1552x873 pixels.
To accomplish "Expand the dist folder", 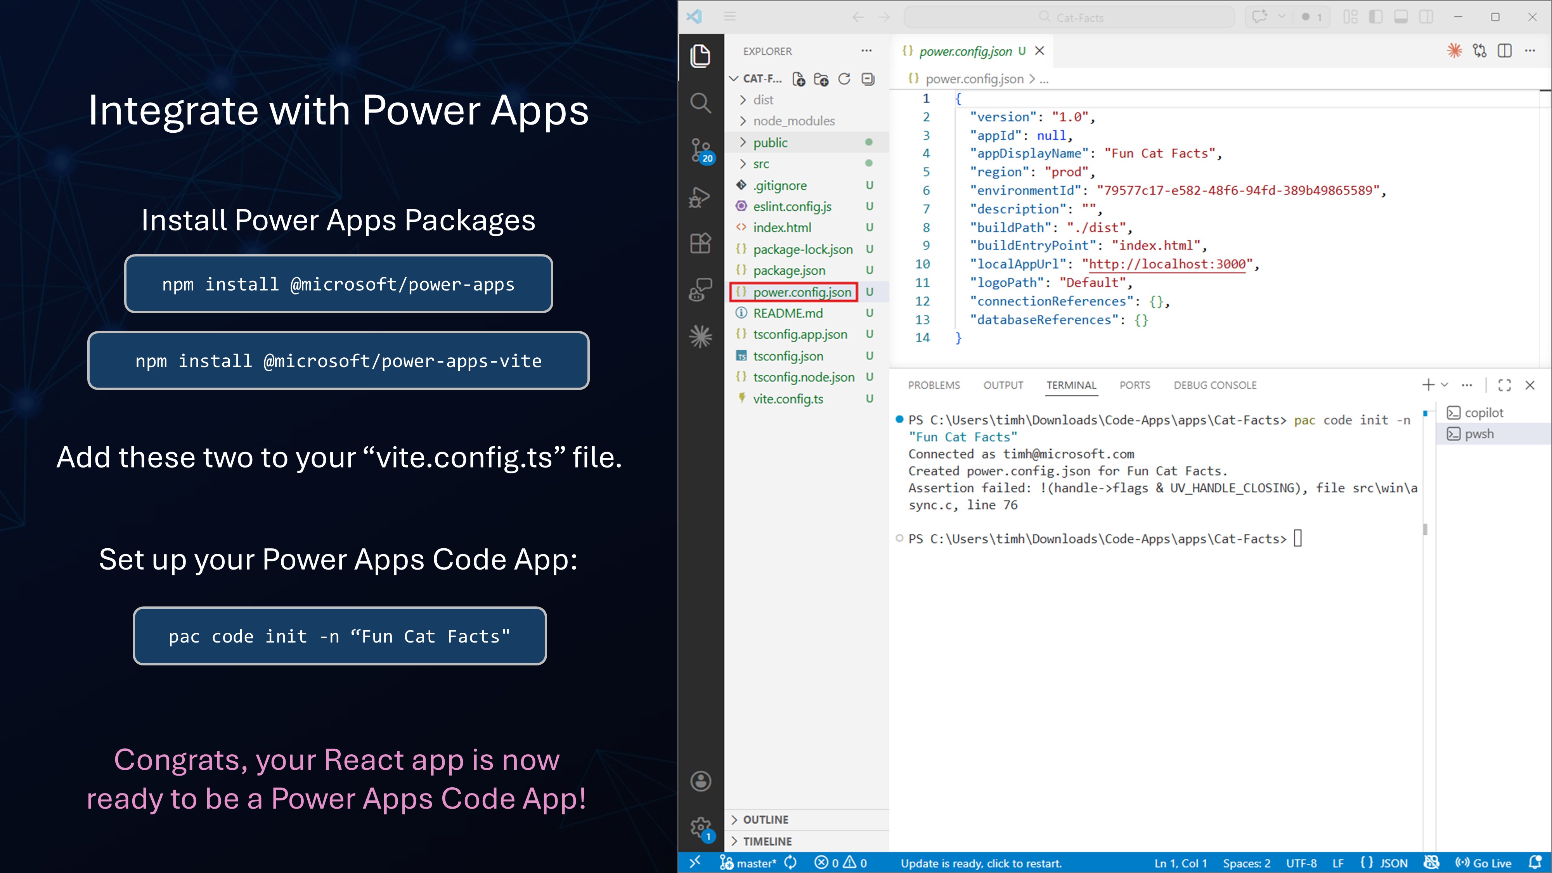I will [x=807, y=100].
